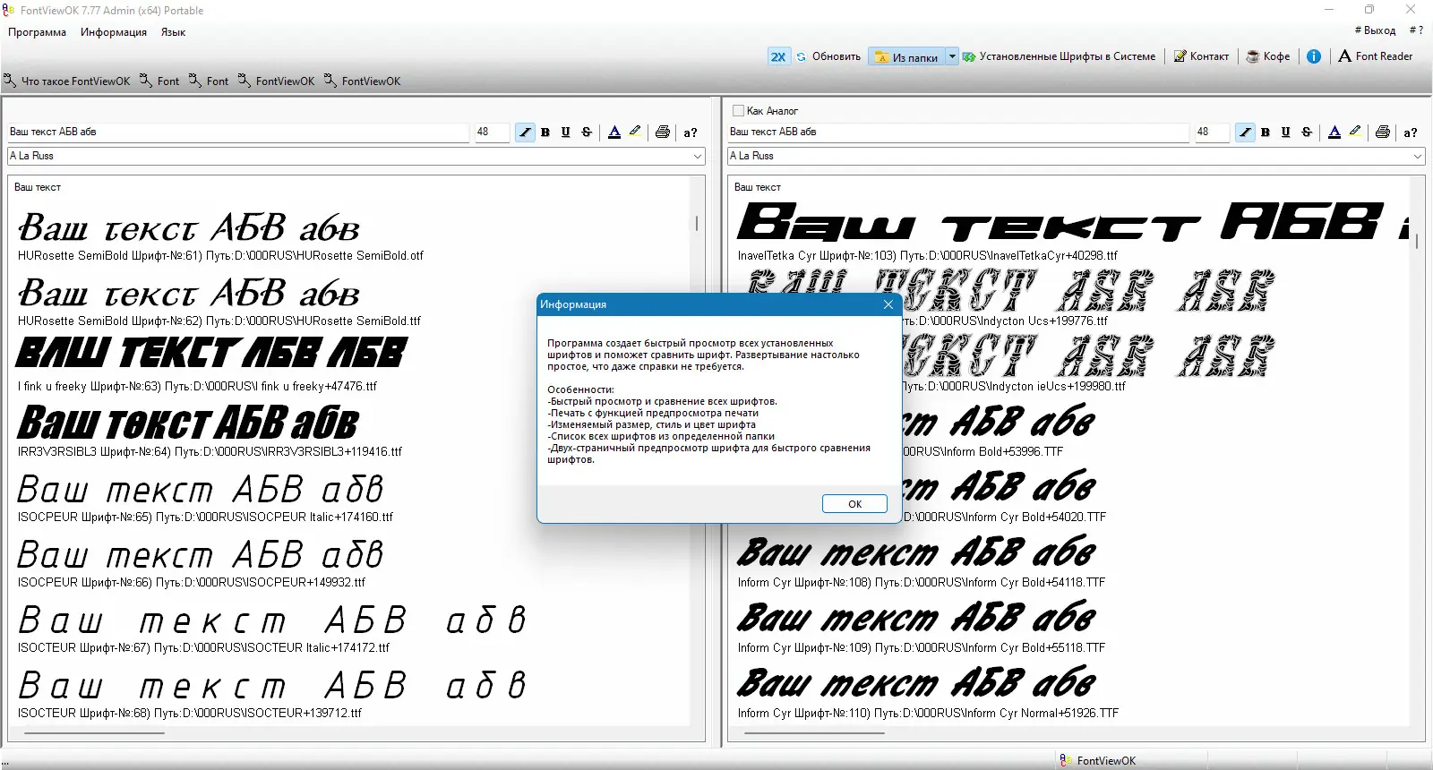Open the Программа menu
The width and height of the screenshot is (1433, 770).
38,32
